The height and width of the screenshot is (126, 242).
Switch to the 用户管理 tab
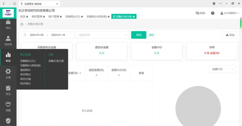54,16
